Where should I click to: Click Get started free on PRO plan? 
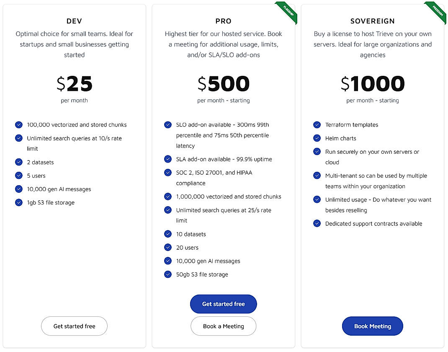pos(223,304)
